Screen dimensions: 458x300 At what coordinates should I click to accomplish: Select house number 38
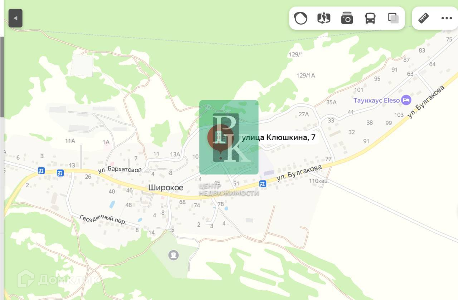370,123
